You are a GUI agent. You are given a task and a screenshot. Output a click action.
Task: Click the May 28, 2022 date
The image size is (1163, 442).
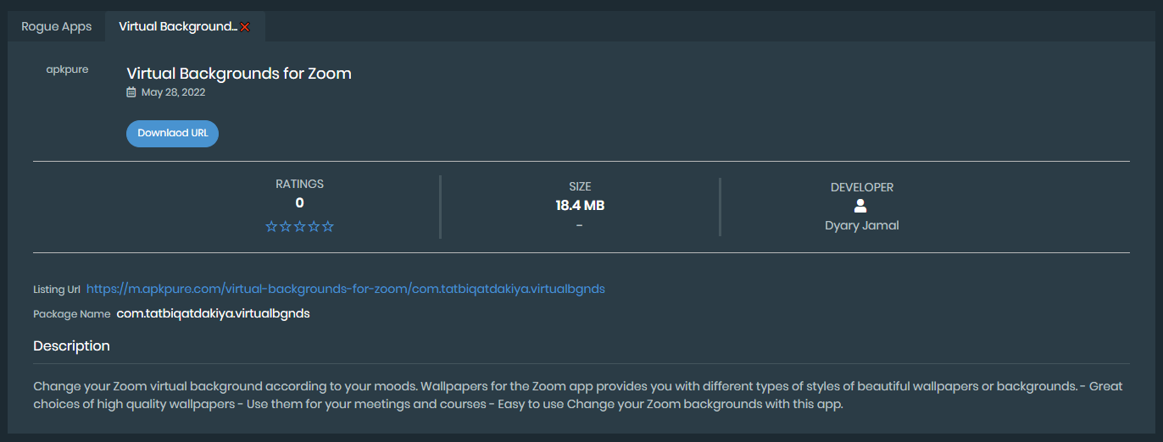click(173, 92)
